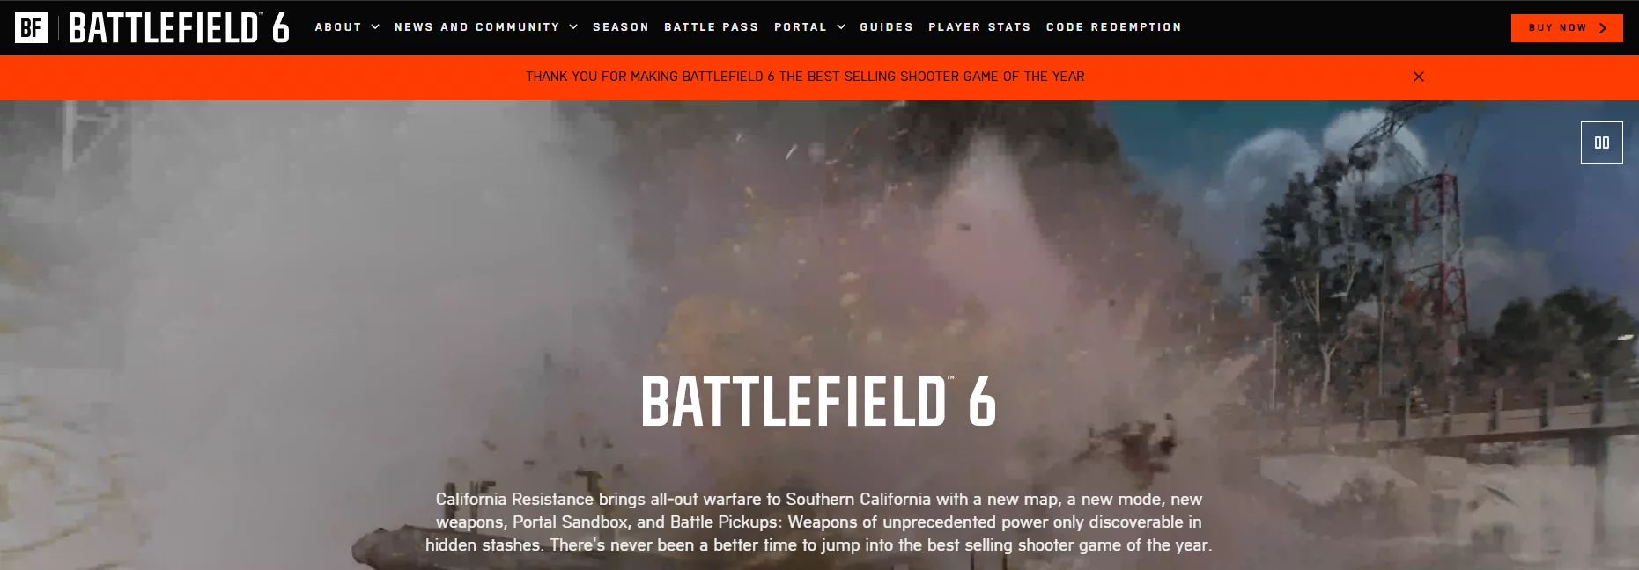
Task: Click the Buy Now button
Action: (1567, 28)
